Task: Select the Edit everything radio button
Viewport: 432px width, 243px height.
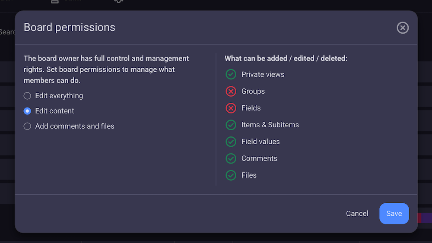Action: (x=27, y=96)
